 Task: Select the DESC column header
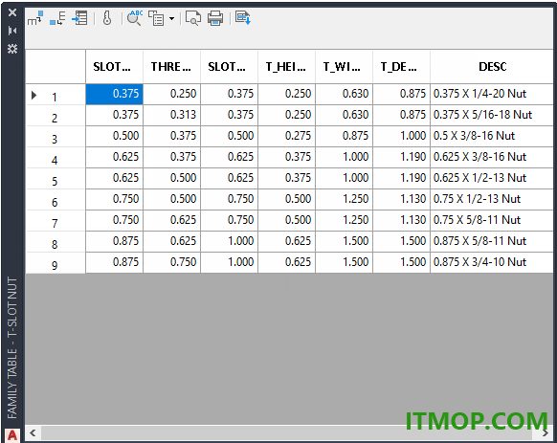point(492,67)
